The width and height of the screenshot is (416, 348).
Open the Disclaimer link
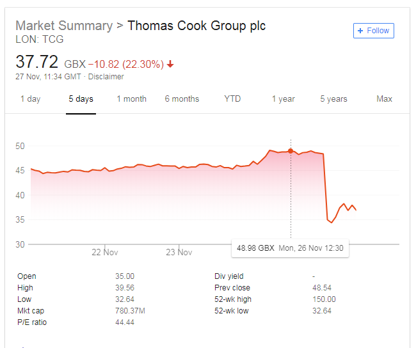click(106, 77)
